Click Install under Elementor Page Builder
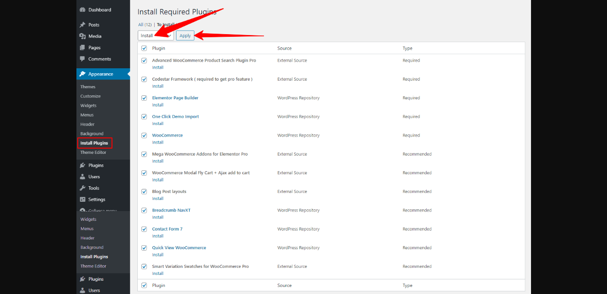The image size is (607, 294). (x=158, y=105)
